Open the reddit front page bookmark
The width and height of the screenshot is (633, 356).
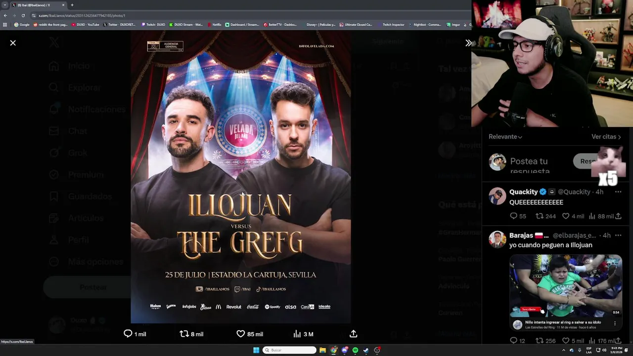coord(50,25)
